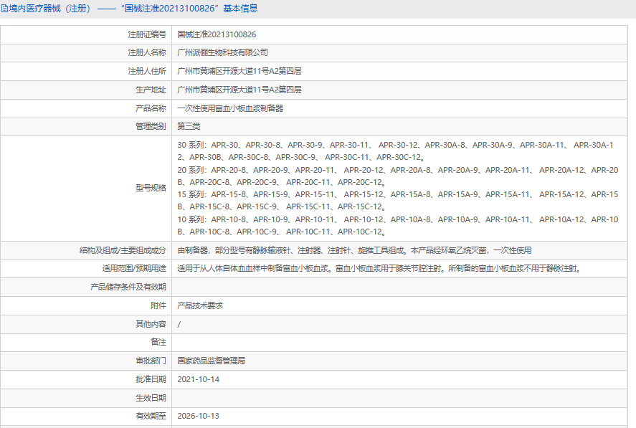Select the composition text starting 由制备器

coord(354,251)
